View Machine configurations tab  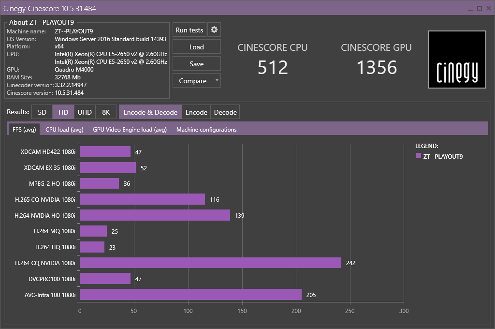point(206,130)
